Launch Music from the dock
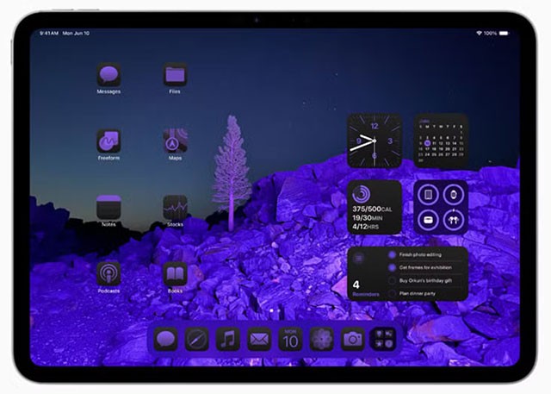Screen dimensions: 551x394 [228, 339]
